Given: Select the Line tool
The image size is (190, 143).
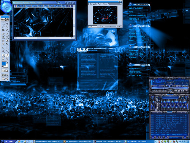Looking at the screenshot, I should (x=7, y=51).
